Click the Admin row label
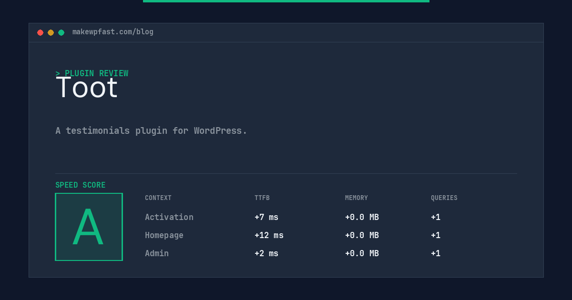This screenshot has width=572, height=300. (x=157, y=253)
